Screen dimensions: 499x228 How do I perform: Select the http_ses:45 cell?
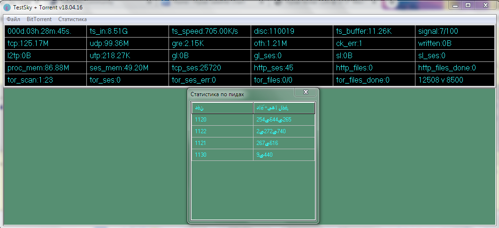[292, 68]
